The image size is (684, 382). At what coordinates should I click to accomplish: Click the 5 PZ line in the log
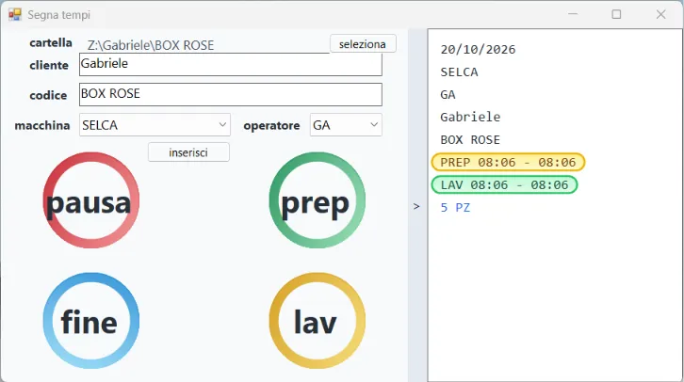tap(455, 207)
